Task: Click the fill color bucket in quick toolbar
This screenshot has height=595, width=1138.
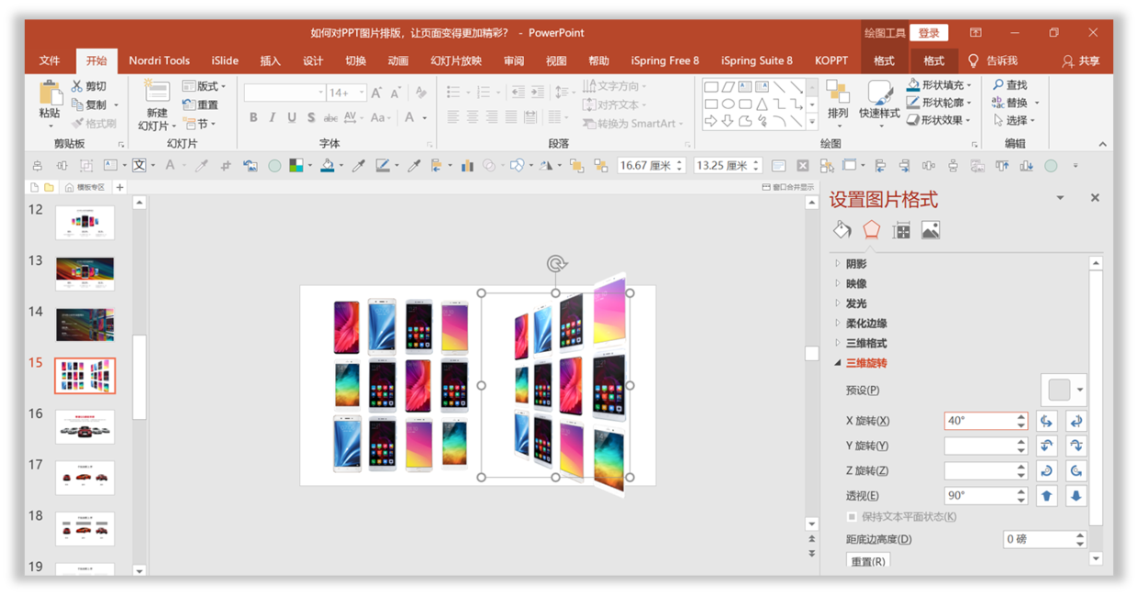Action: [327, 166]
